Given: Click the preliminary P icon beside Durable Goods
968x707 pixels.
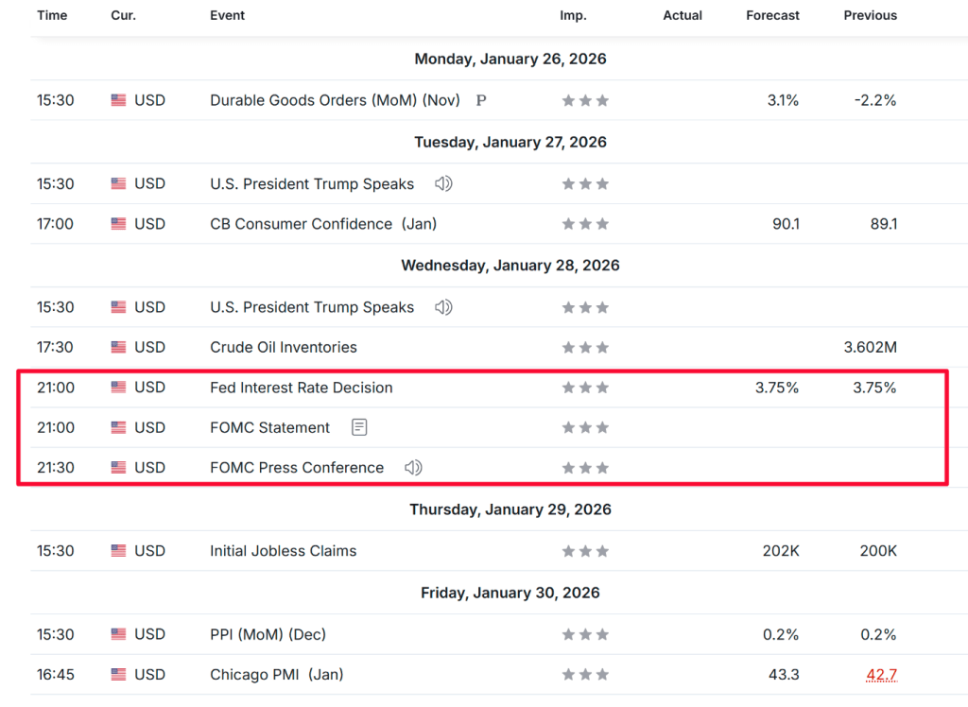Looking at the screenshot, I should 481,100.
